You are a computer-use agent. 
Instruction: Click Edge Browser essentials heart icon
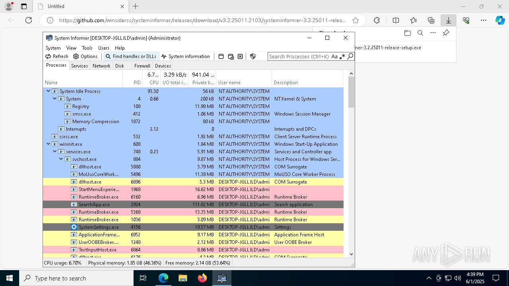466,20
